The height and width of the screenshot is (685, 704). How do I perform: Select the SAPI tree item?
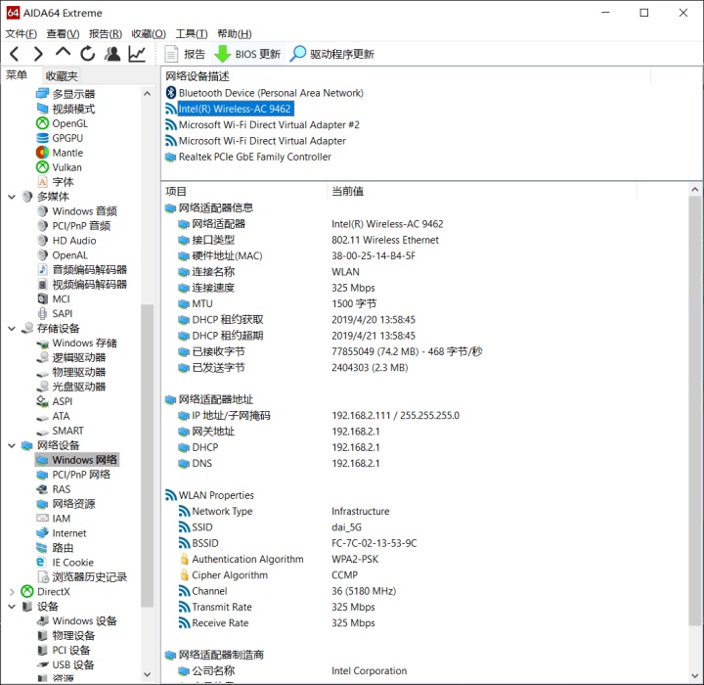pos(55,313)
